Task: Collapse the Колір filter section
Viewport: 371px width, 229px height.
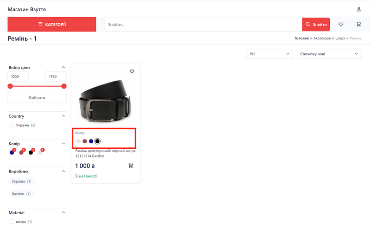Action: 64,144
